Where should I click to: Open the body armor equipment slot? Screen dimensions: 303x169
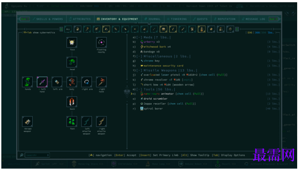[x=72, y=82]
